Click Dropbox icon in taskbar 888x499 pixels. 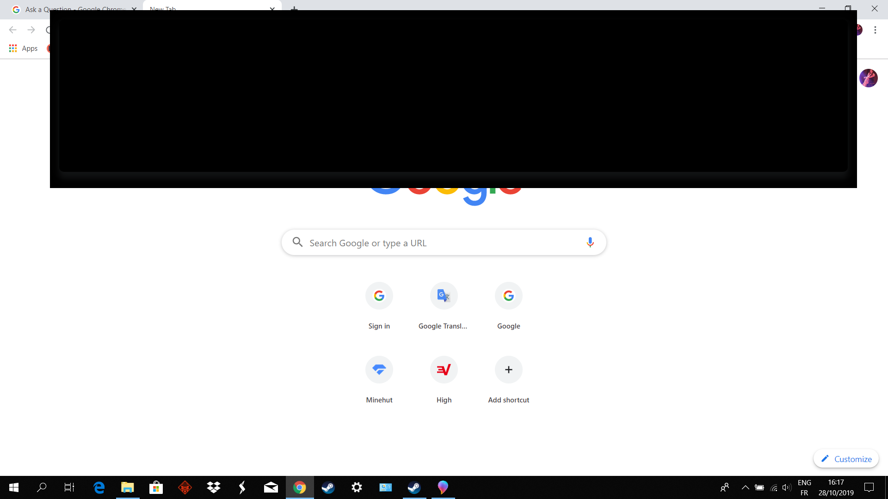click(x=214, y=487)
